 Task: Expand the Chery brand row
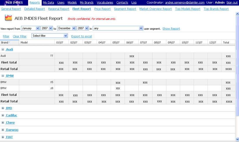point(3,123)
